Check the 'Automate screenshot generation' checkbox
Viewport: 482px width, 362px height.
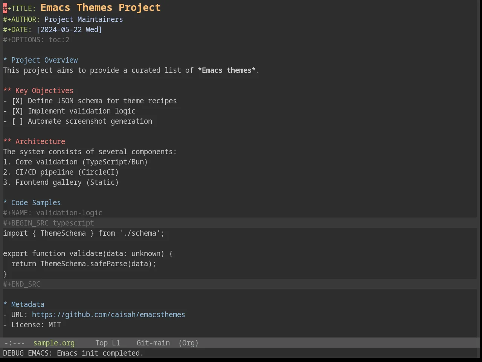point(17,121)
